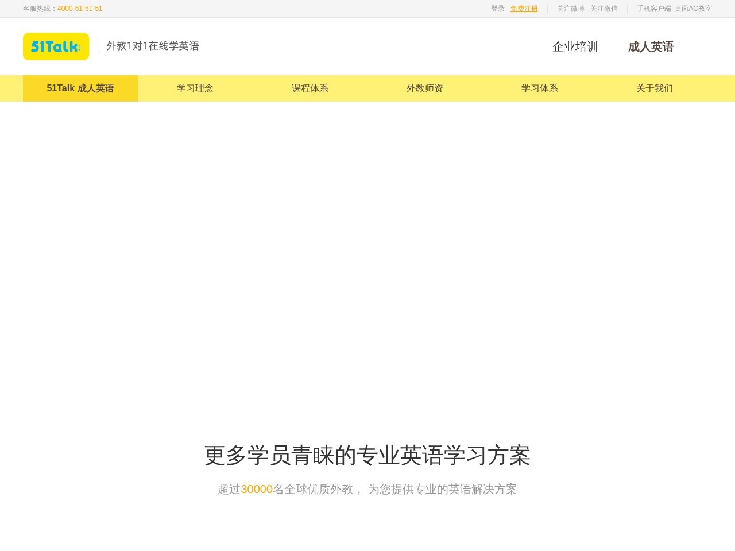The height and width of the screenshot is (551, 735).
Task: Click the heading 更多学员青睐的专业英语学习方案
Action: pos(367,455)
